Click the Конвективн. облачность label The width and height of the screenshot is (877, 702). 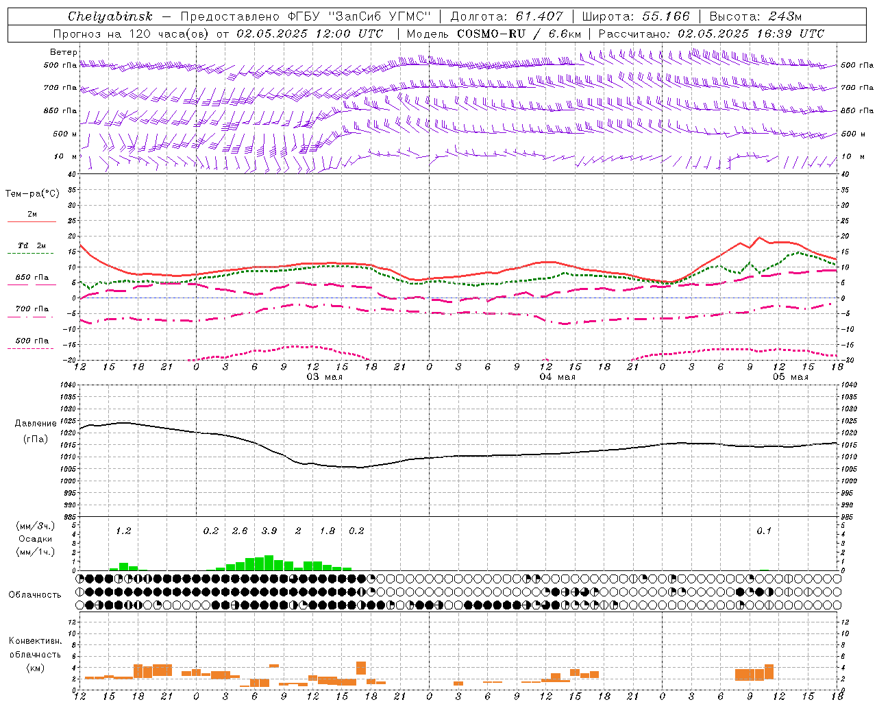pyautogui.click(x=35, y=647)
